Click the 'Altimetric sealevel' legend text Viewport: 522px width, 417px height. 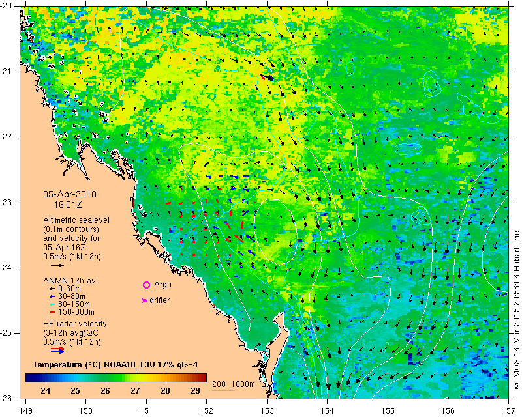(76, 220)
